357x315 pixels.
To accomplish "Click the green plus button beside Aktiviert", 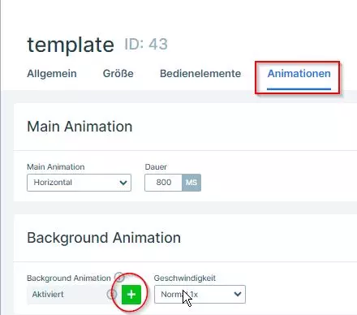I will pyautogui.click(x=131, y=295).
